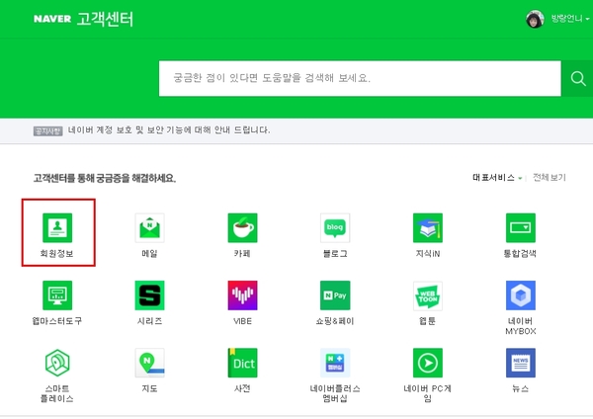Open the 쇼핑&페이 N Pay icon

[x=335, y=295]
